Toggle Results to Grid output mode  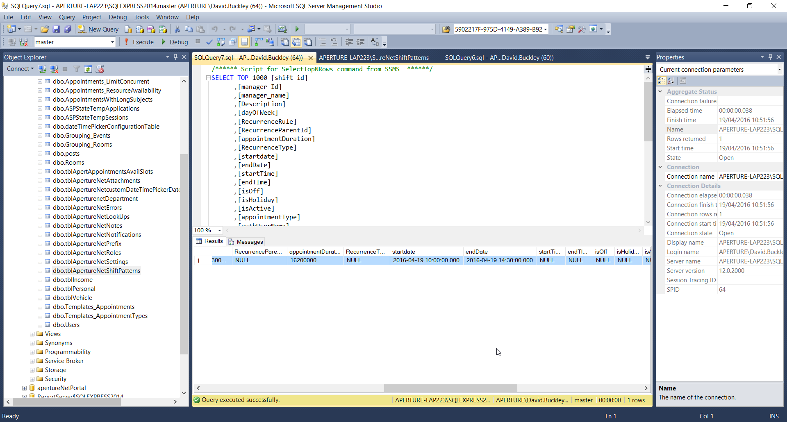point(296,42)
